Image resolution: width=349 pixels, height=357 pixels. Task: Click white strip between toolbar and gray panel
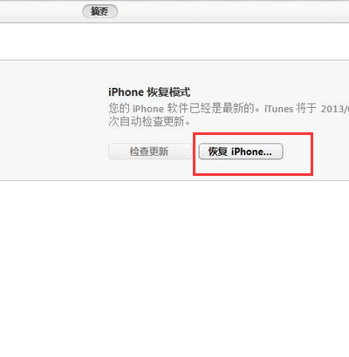click(x=174, y=41)
